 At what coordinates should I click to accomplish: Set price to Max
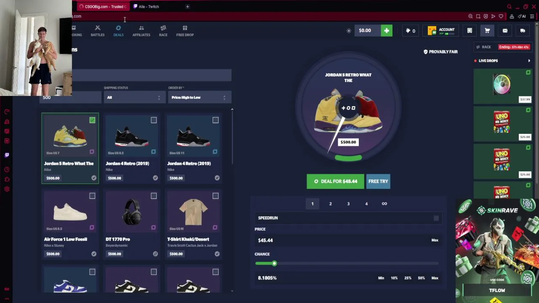(x=435, y=240)
